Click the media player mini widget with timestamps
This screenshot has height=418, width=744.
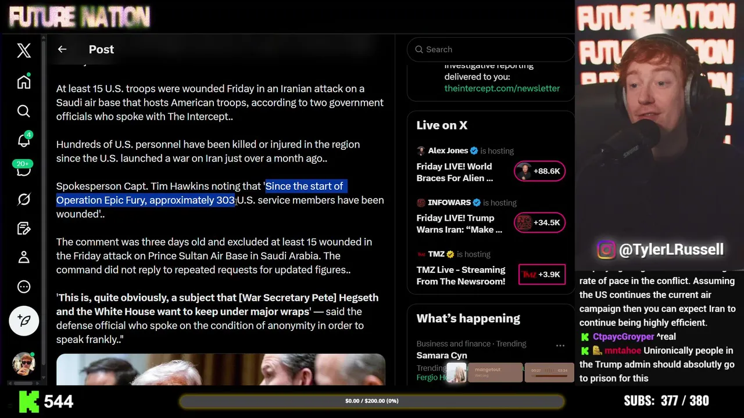coord(549,372)
